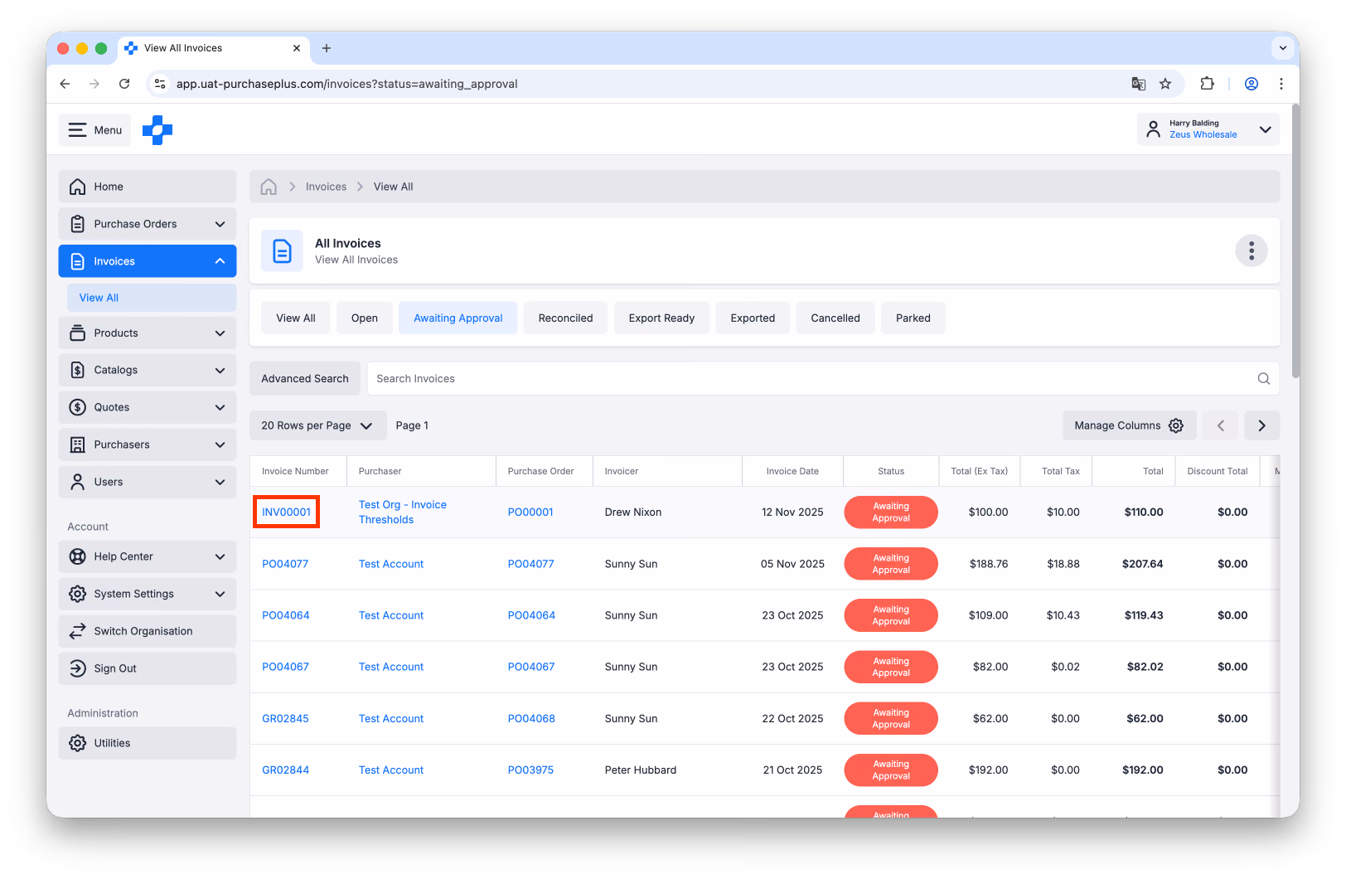Click the All Invoices document icon
The image size is (1346, 879).
coord(282,250)
